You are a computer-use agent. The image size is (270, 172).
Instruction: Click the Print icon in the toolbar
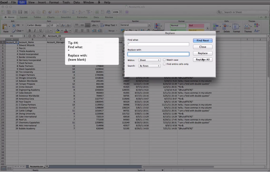(26, 12)
